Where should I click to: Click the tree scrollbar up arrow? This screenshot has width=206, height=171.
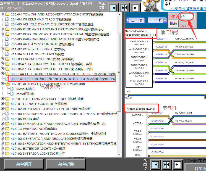click(119, 15)
